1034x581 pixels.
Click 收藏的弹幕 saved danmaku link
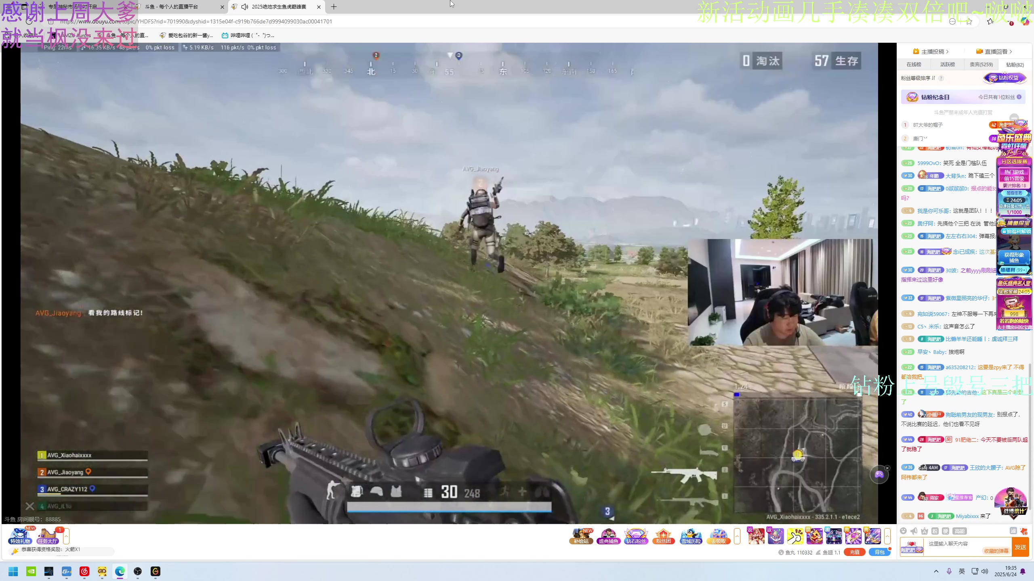(x=996, y=551)
